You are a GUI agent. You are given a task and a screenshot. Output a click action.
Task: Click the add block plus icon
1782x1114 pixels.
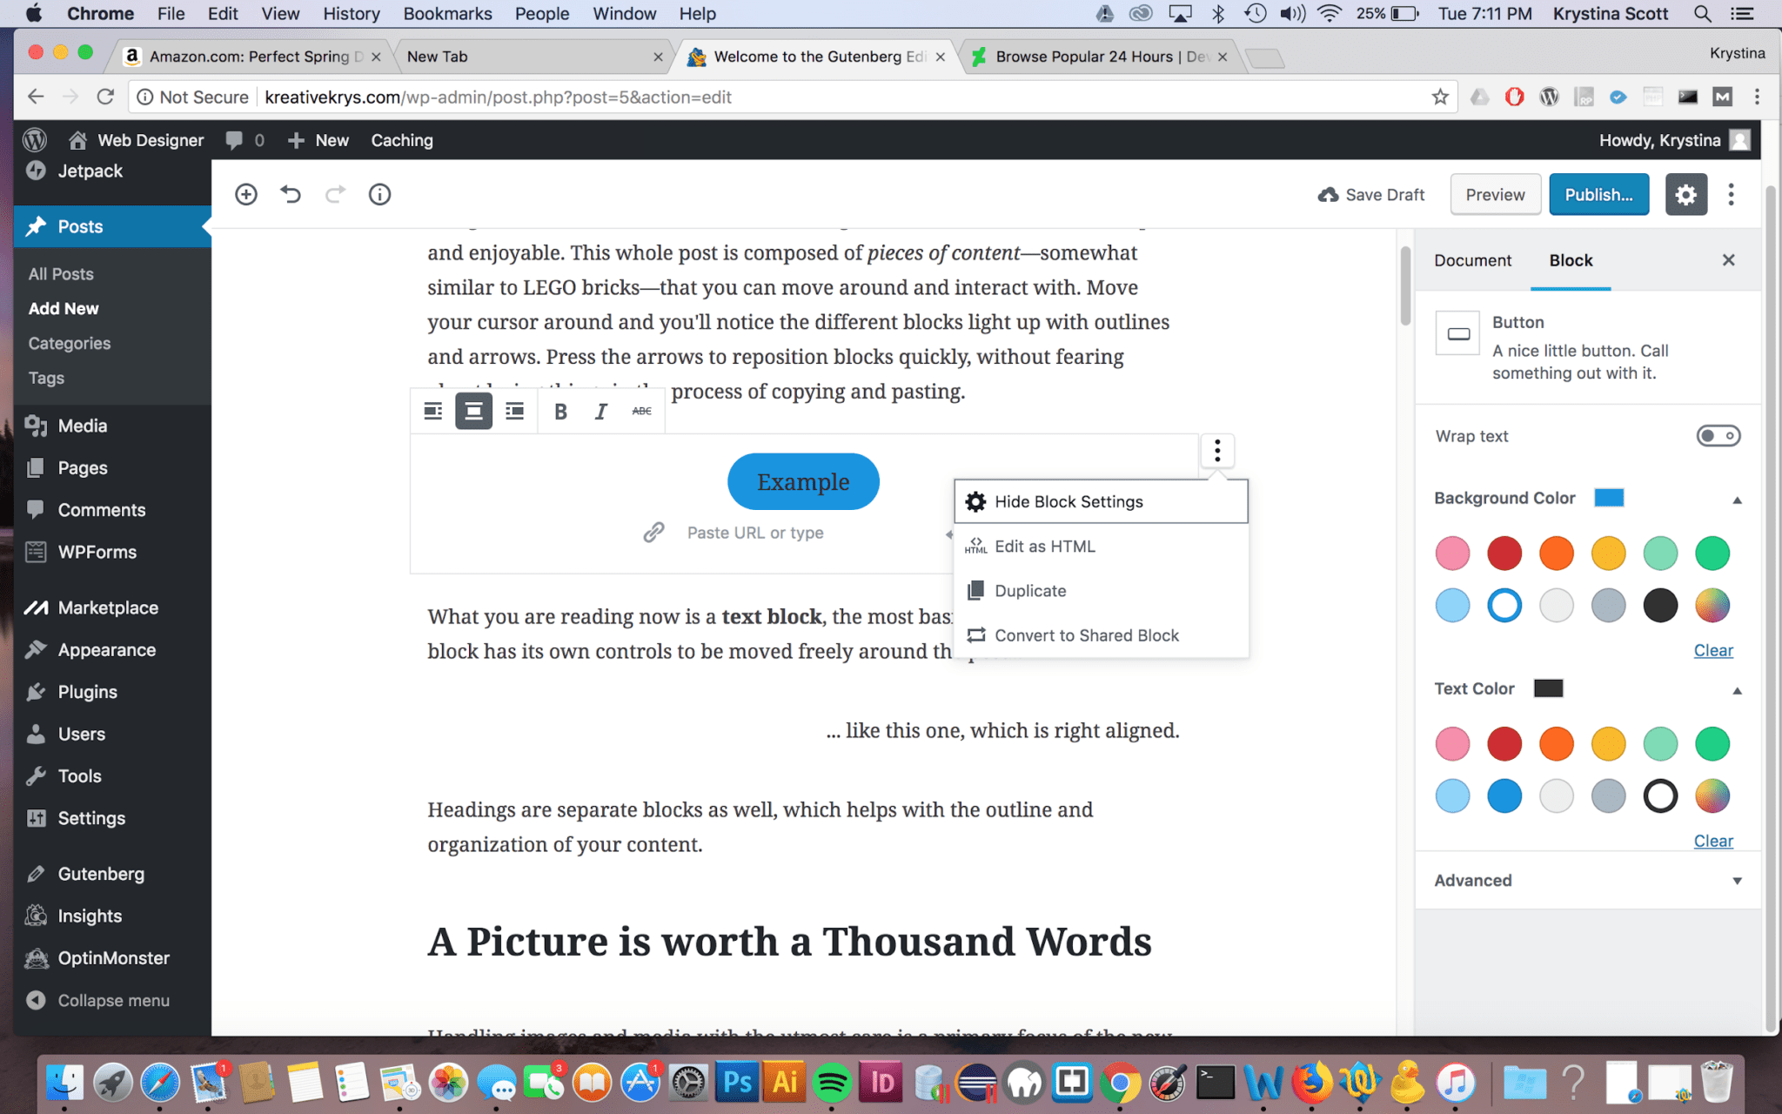pyautogui.click(x=246, y=194)
